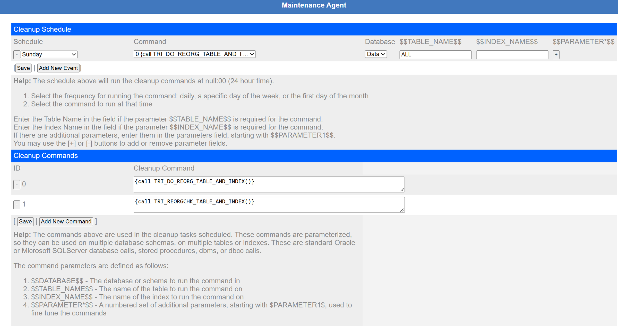The height and width of the screenshot is (327, 618).
Task: Click the ID column header
Action: click(17, 168)
